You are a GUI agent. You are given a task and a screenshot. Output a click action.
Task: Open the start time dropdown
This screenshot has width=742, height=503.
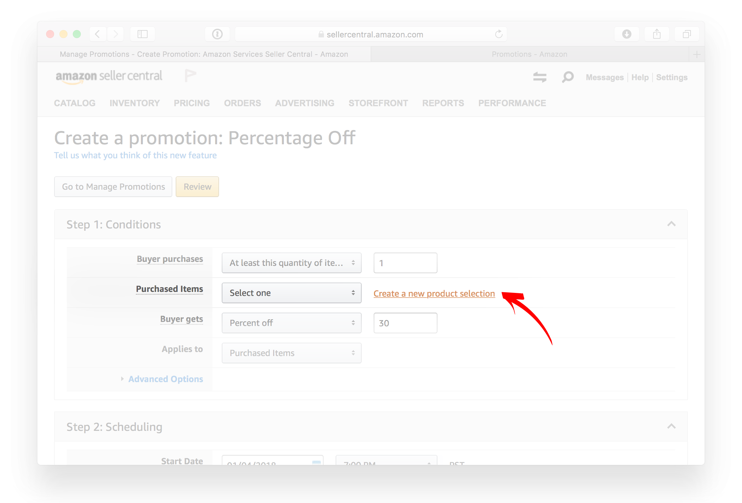click(x=386, y=460)
